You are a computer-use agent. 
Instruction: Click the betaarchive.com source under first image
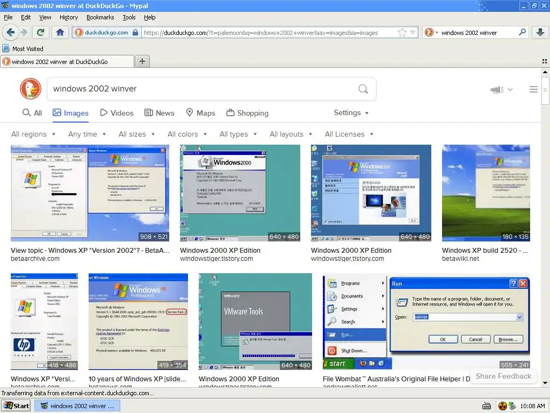coord(35,259)
